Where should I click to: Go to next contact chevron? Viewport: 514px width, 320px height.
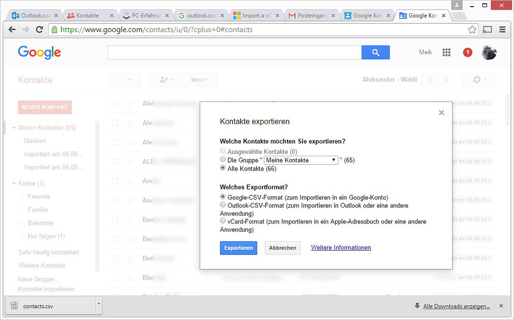446,80
